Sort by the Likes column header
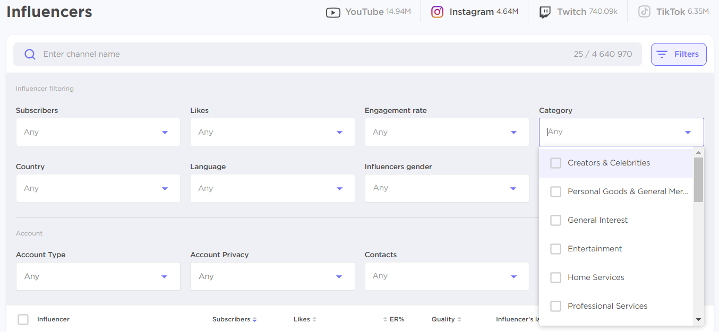Viewport: 719px width, 332px height. 302,319
